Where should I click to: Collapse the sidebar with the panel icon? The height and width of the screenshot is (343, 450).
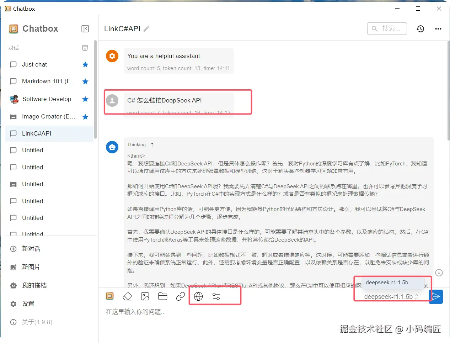coord(85,28)
